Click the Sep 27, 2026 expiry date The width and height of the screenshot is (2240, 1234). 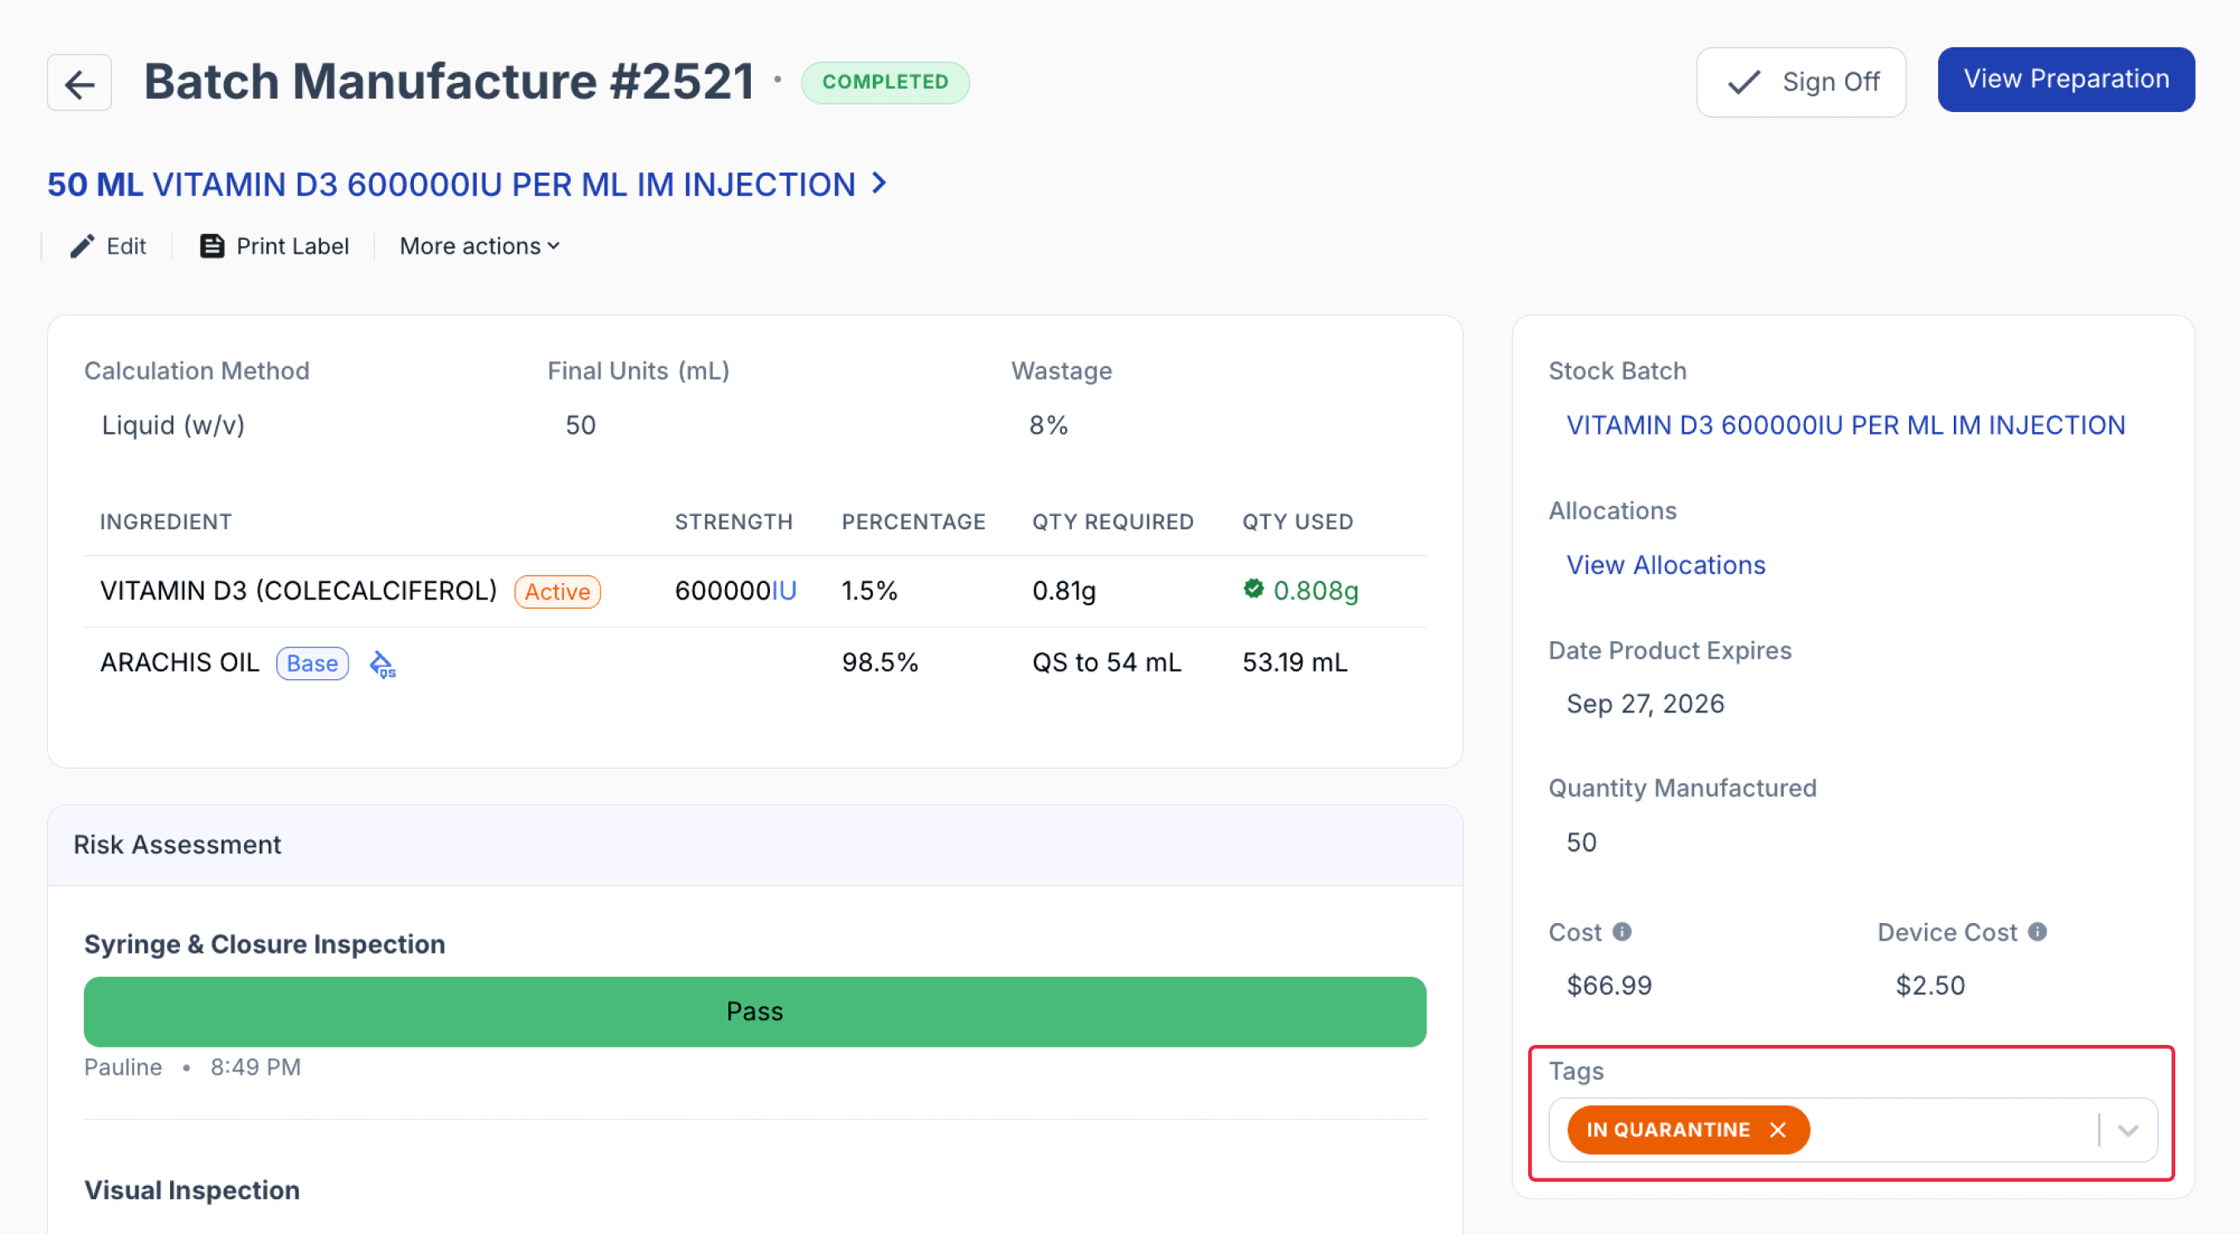[1644, 704]
